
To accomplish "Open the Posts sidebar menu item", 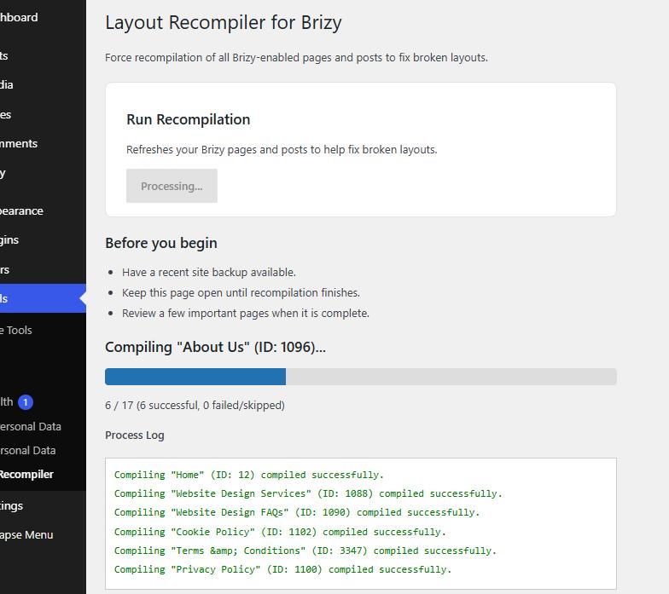I will pyautogui.click(x=4, y=56).
